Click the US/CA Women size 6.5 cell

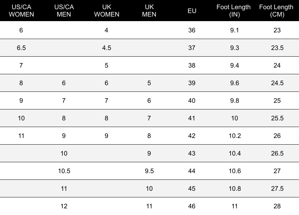pyautogui.click(x=21, y=48)
